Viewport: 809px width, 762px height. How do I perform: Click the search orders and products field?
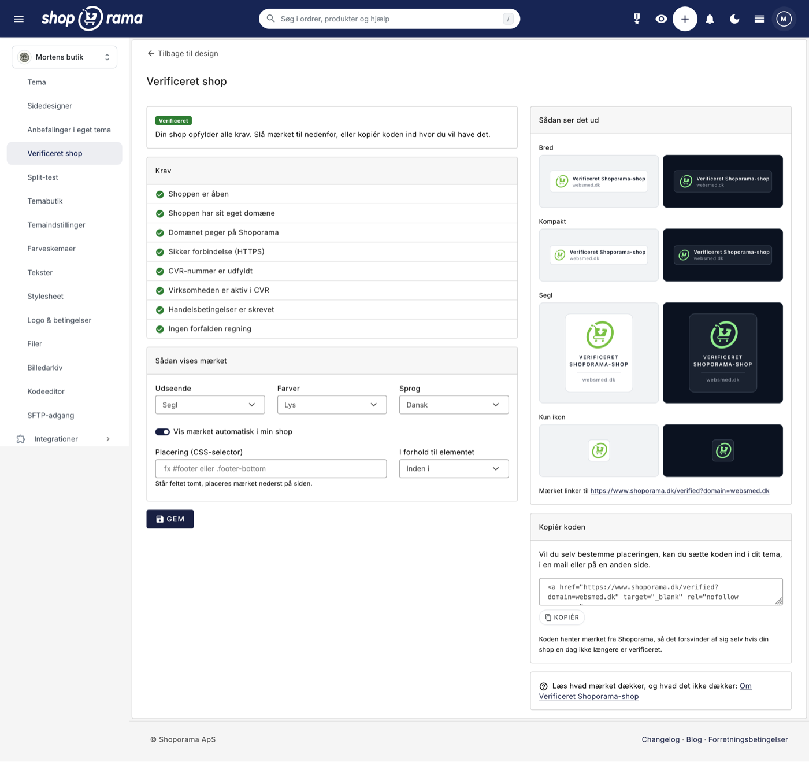click(x=389, y=19)
